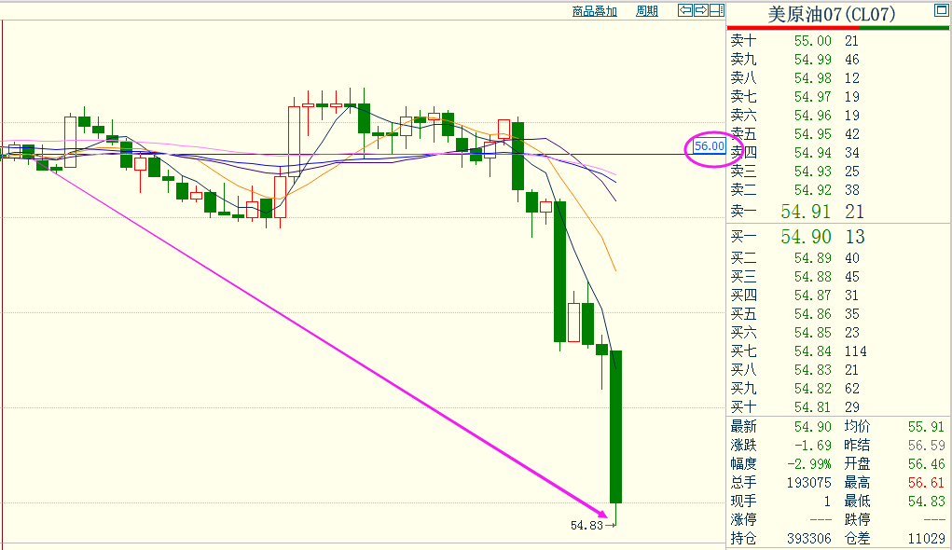The width and height of the screenshot is (952, 550).
Task: Click the 开盘 opening price 56.46
Action: coord(927,464)
